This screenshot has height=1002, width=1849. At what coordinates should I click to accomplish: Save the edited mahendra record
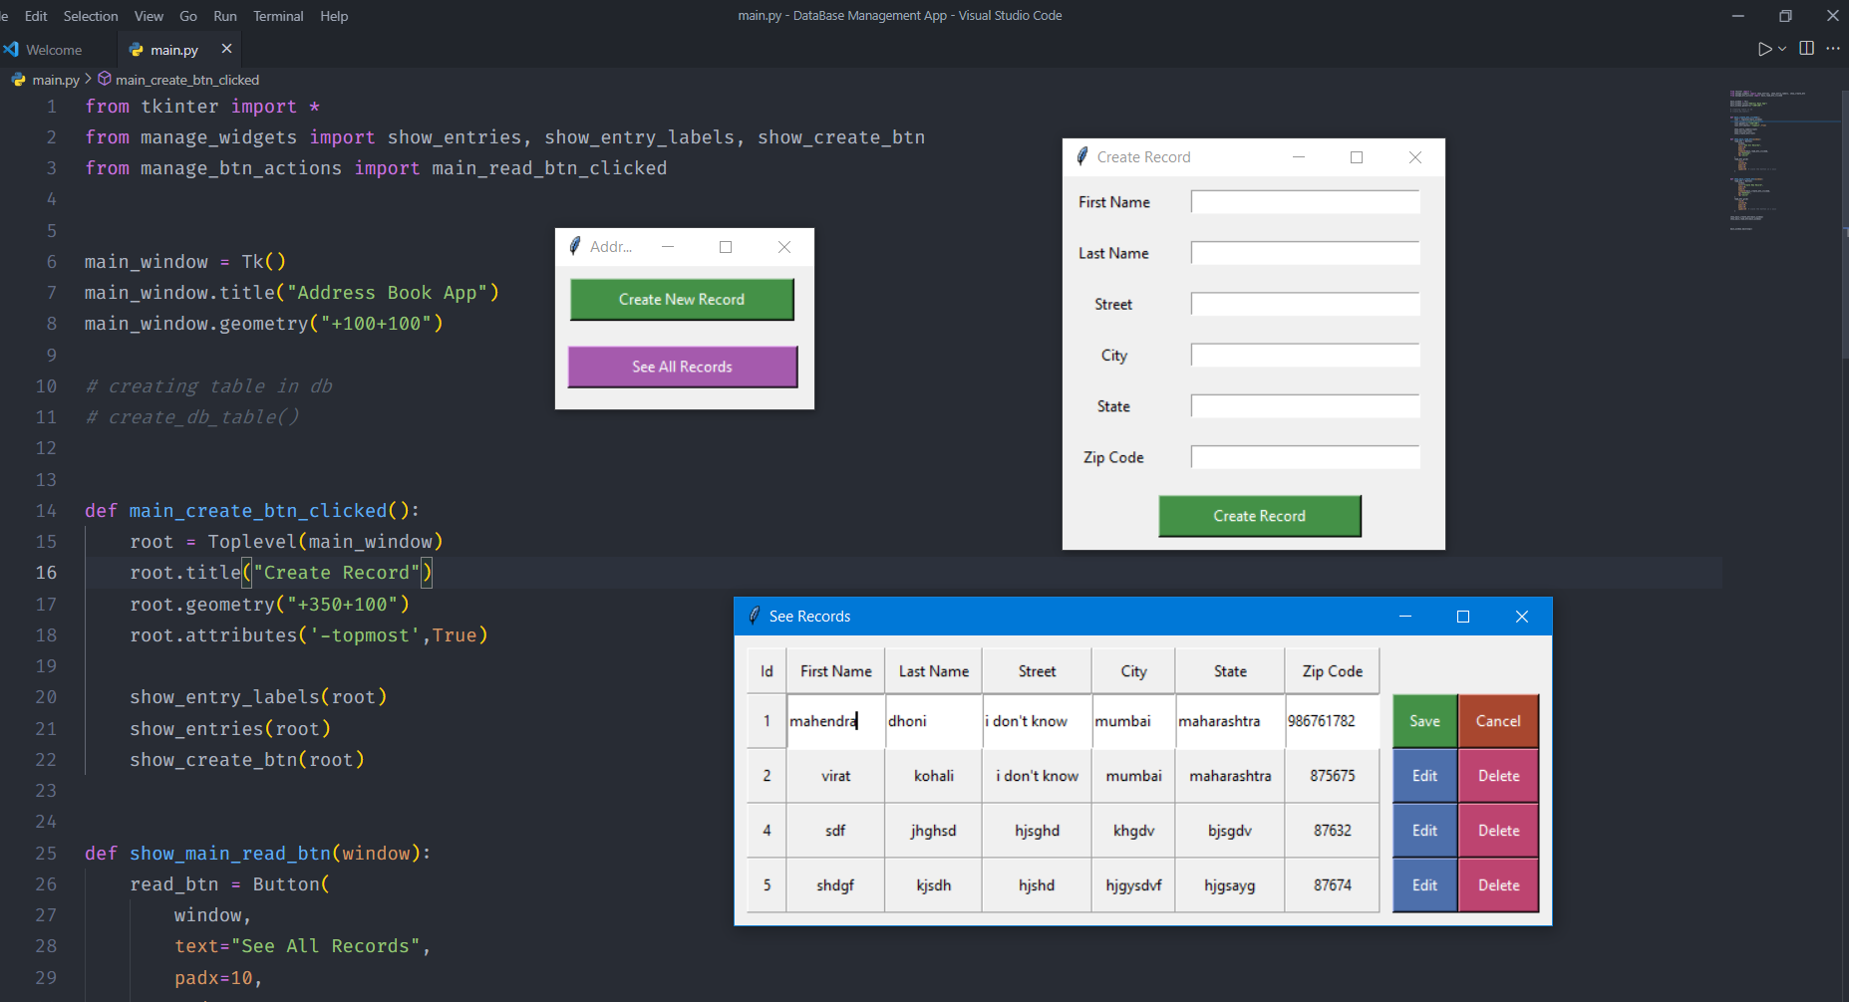pos(1423,720)
